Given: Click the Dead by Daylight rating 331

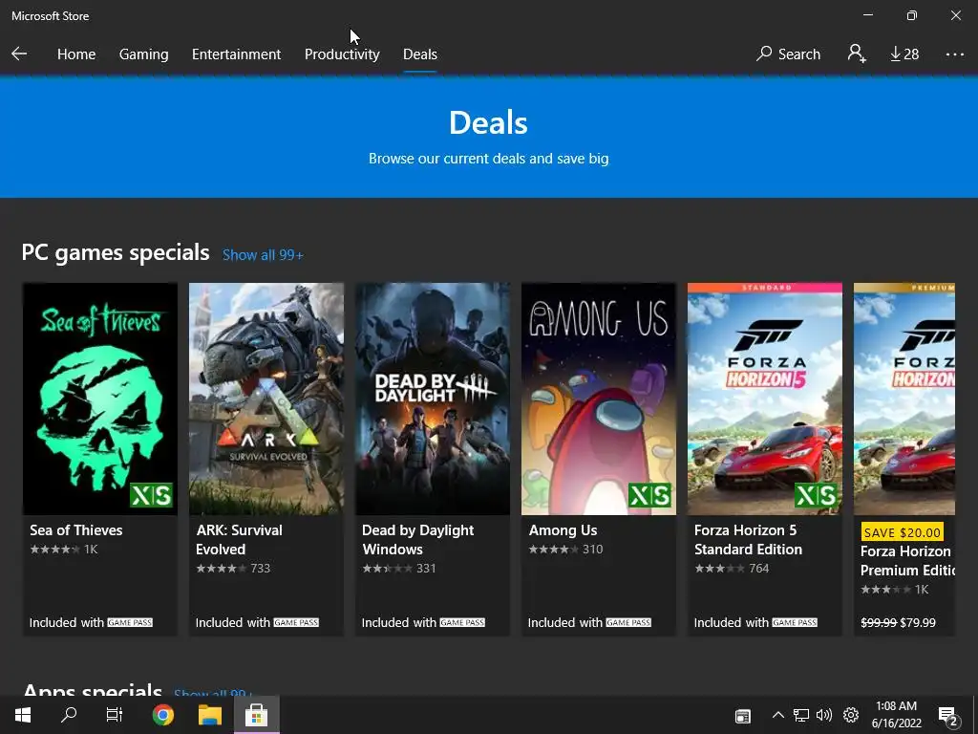Looking at the screenshot, I should coord(399,568).
